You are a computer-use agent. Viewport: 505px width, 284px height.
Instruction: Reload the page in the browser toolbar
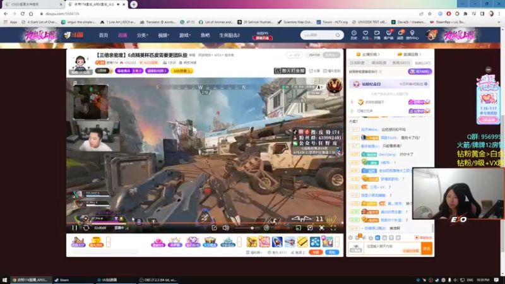[23, 14]
